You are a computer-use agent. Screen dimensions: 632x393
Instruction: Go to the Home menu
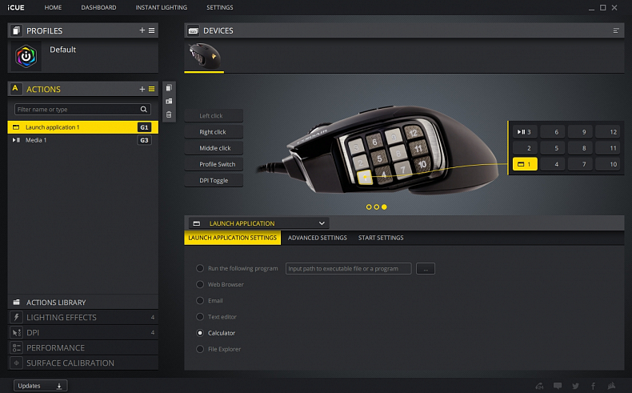click(53, 7)
